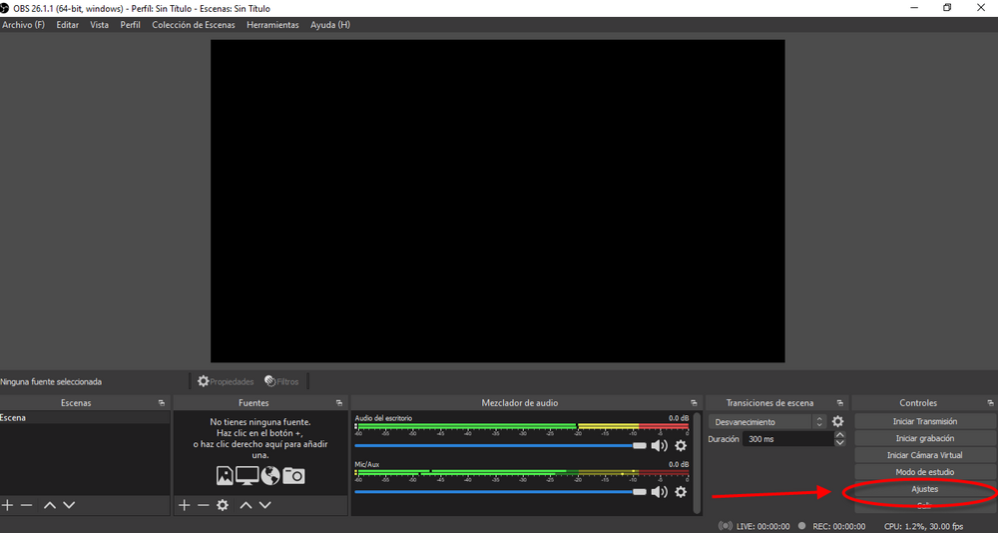The width and height of the screenshot is (998, 533).
Task: Click the display capture monitor icon
Action: [247, 476]
